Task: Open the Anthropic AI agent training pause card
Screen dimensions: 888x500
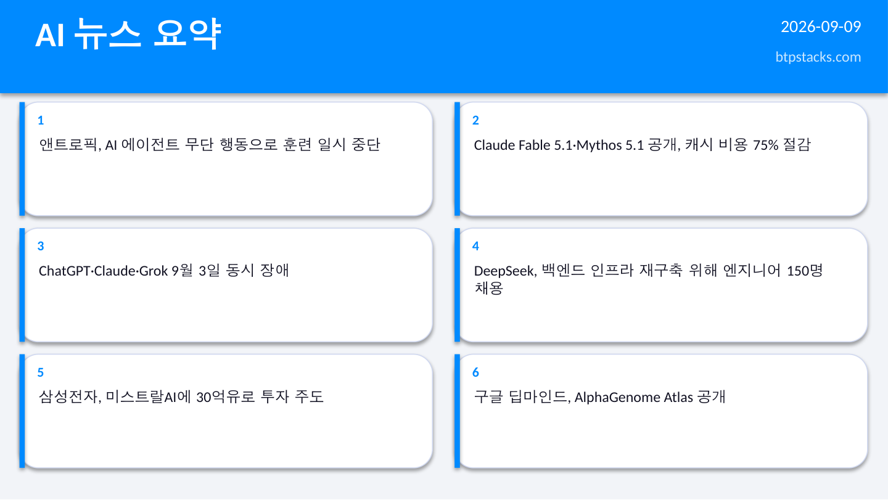Action: 226,159
